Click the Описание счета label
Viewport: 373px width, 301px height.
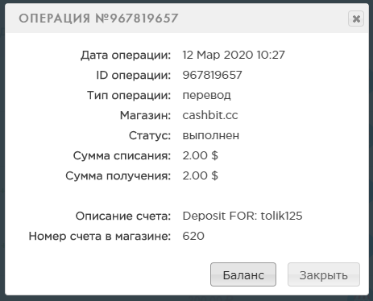(x=123, y=216)
